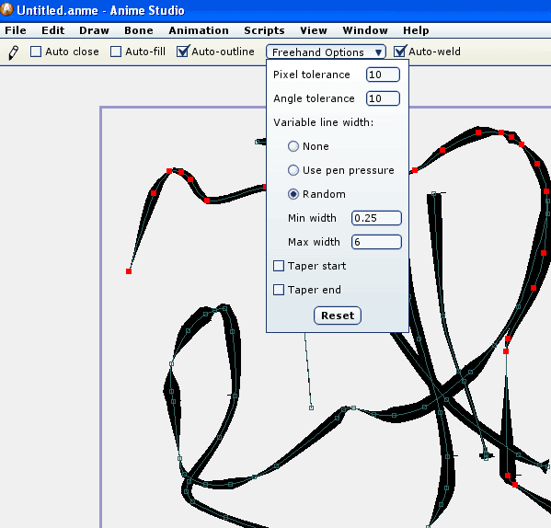551x528 pixels.
Task: Select the Random line width option
Action: click(x=293, y=194)
